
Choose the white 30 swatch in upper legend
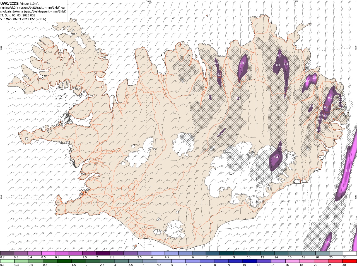click(350, 253)
